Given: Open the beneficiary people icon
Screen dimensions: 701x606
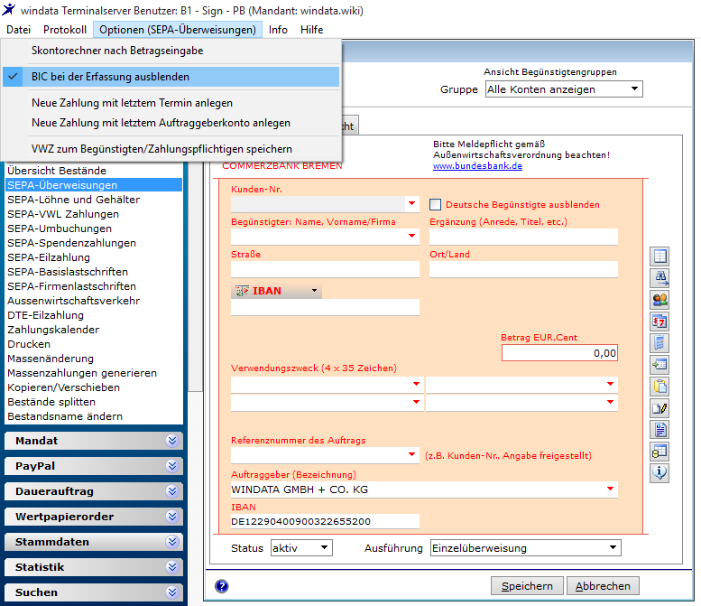Looking at the screenshot, I should 659,300.
